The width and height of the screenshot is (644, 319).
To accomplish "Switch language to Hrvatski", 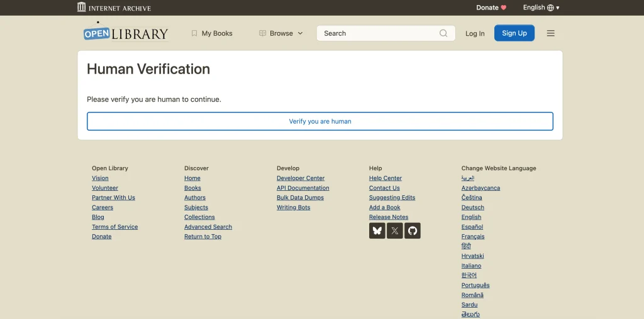I will point(472,256).
